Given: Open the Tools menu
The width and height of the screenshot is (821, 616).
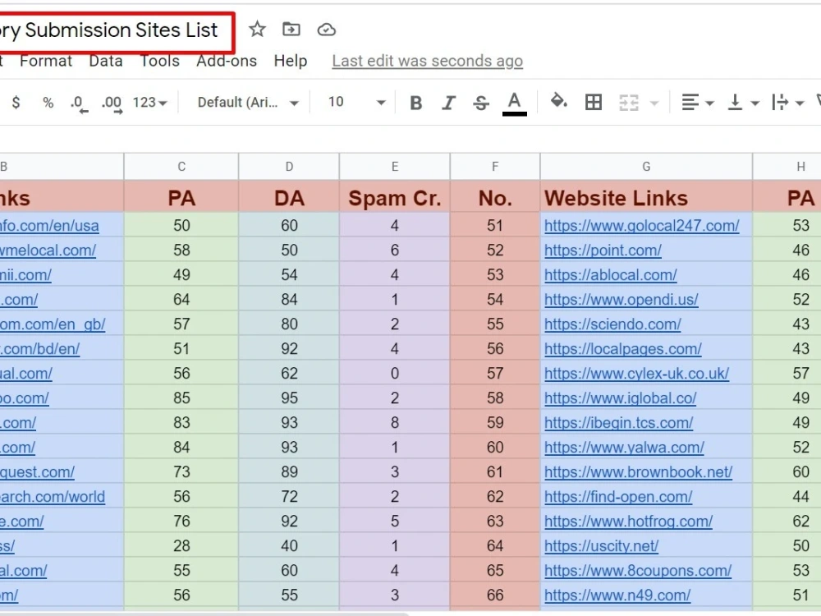Looking at the screenshot, I should coord(160,61).
